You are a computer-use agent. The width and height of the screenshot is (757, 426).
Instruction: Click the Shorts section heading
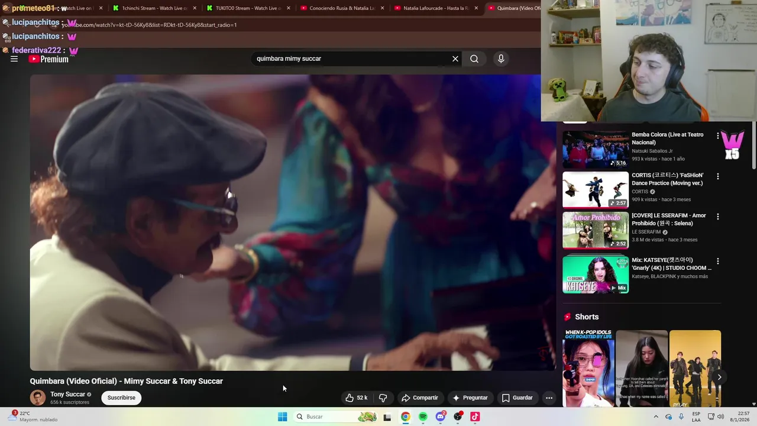tap(587, 317)
